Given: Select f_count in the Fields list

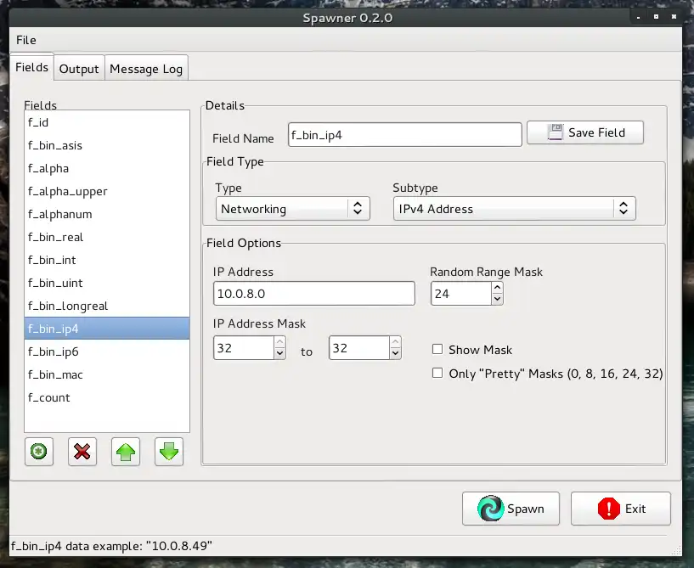Looking at the screenshot, I should tap(107, 398).
